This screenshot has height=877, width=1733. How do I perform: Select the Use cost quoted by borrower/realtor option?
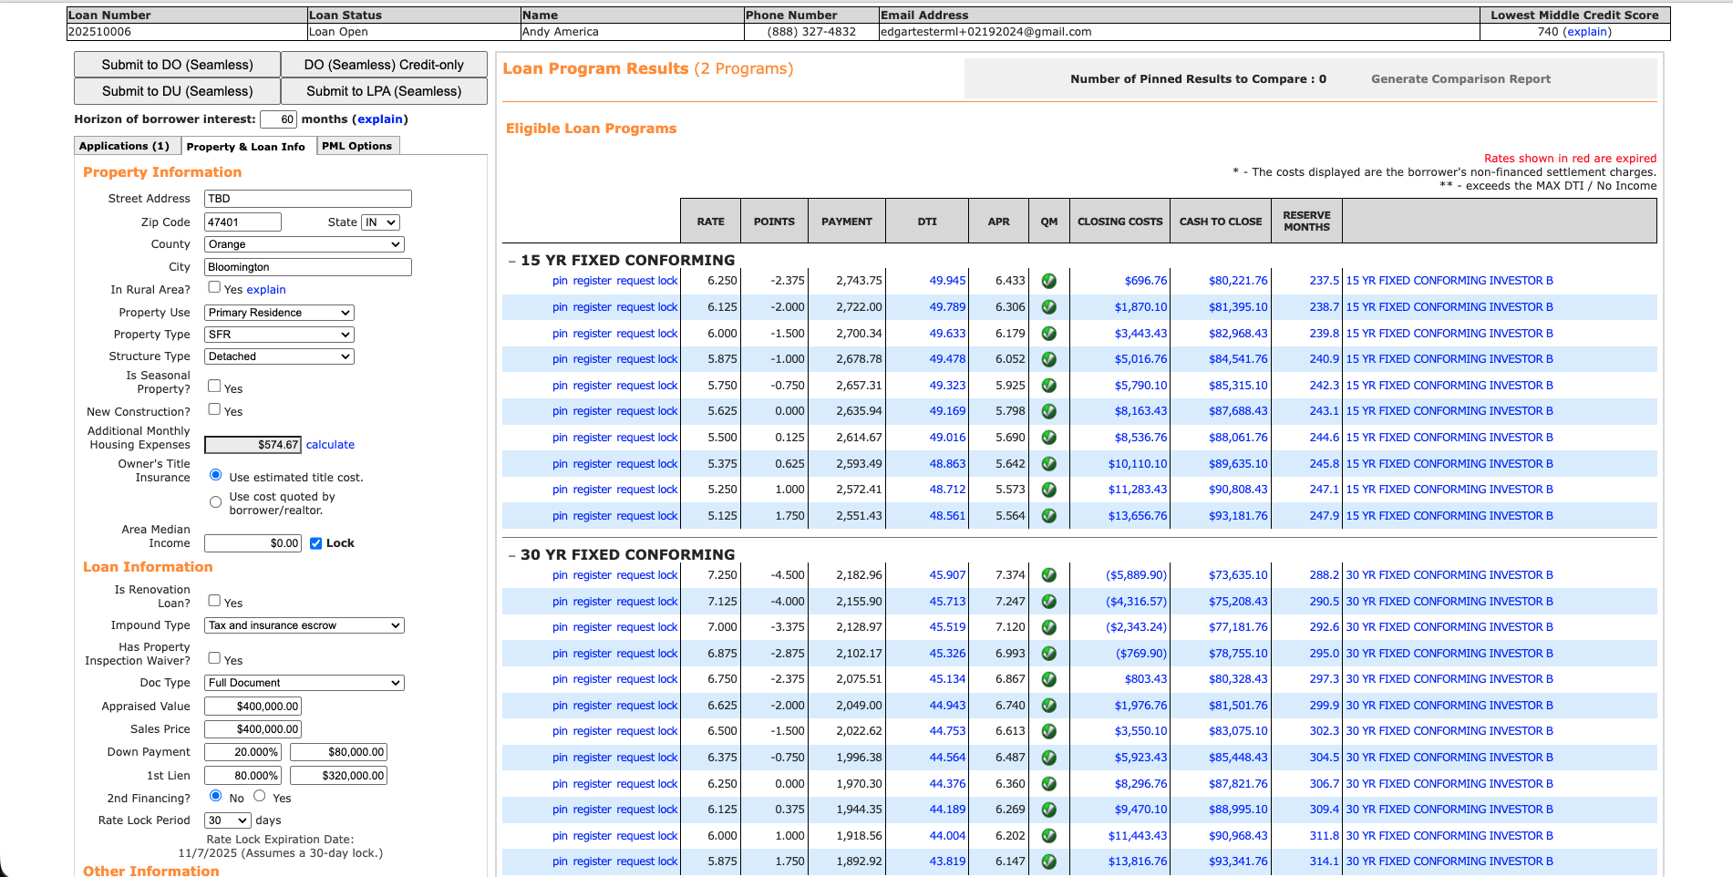(215, 501)
